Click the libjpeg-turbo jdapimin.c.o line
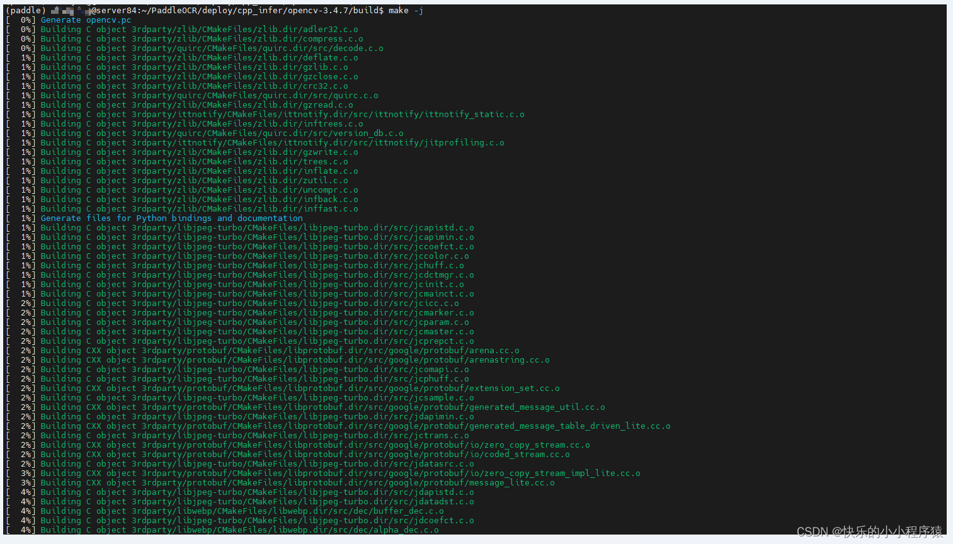 pyautogui.click(x=240, y=416)
